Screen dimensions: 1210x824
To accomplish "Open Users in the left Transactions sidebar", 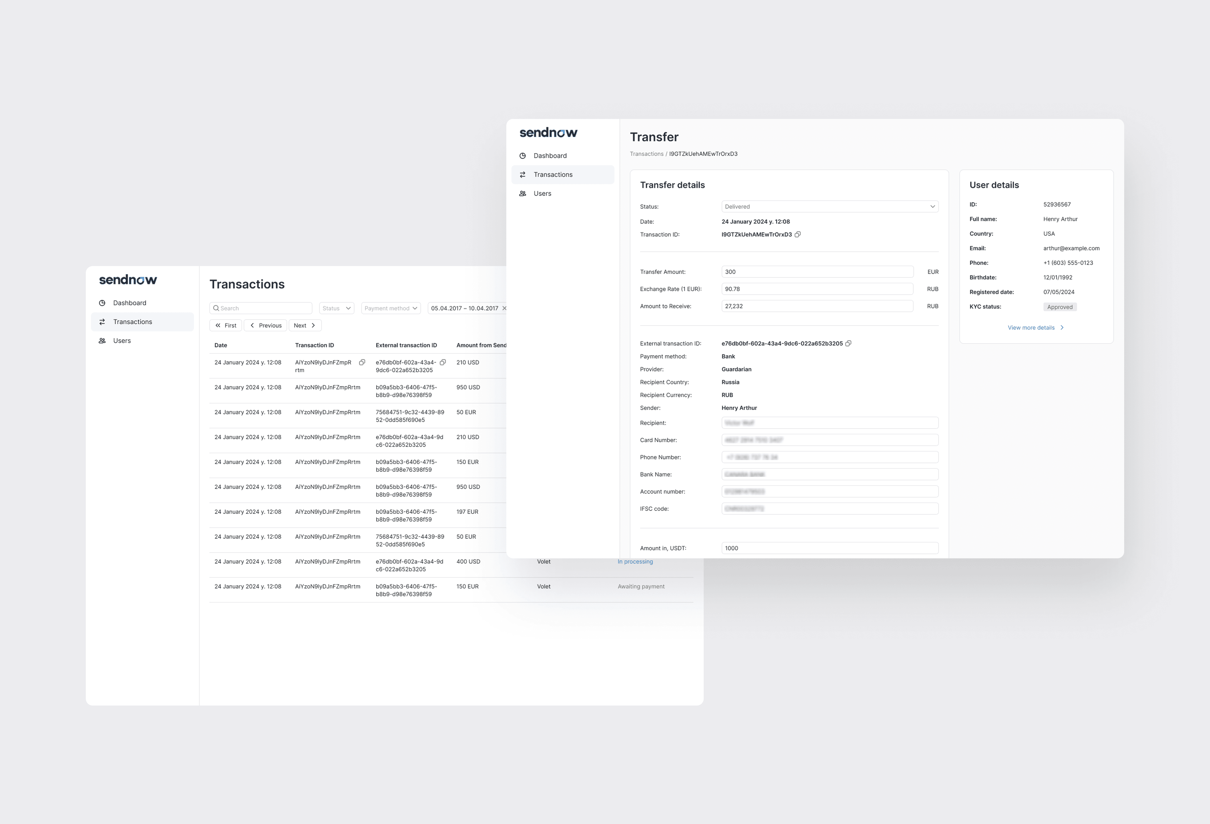I will click(x=122, y=341).
